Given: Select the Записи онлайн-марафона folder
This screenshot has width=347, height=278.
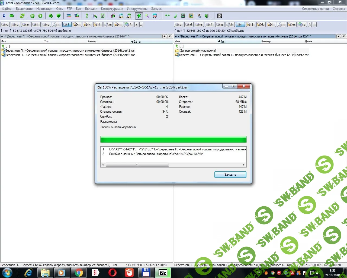Looking at the screenshot, I should click(198, 50).
